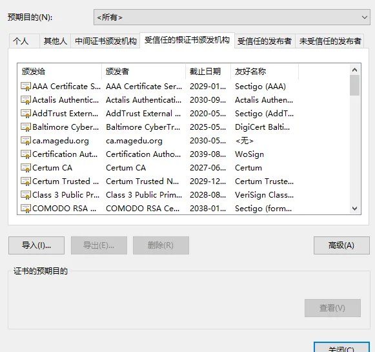The width and height of the screenshot is (375, 352).
Task: Click the 2039-08 expiry date cell
Action: pos(208,154)
